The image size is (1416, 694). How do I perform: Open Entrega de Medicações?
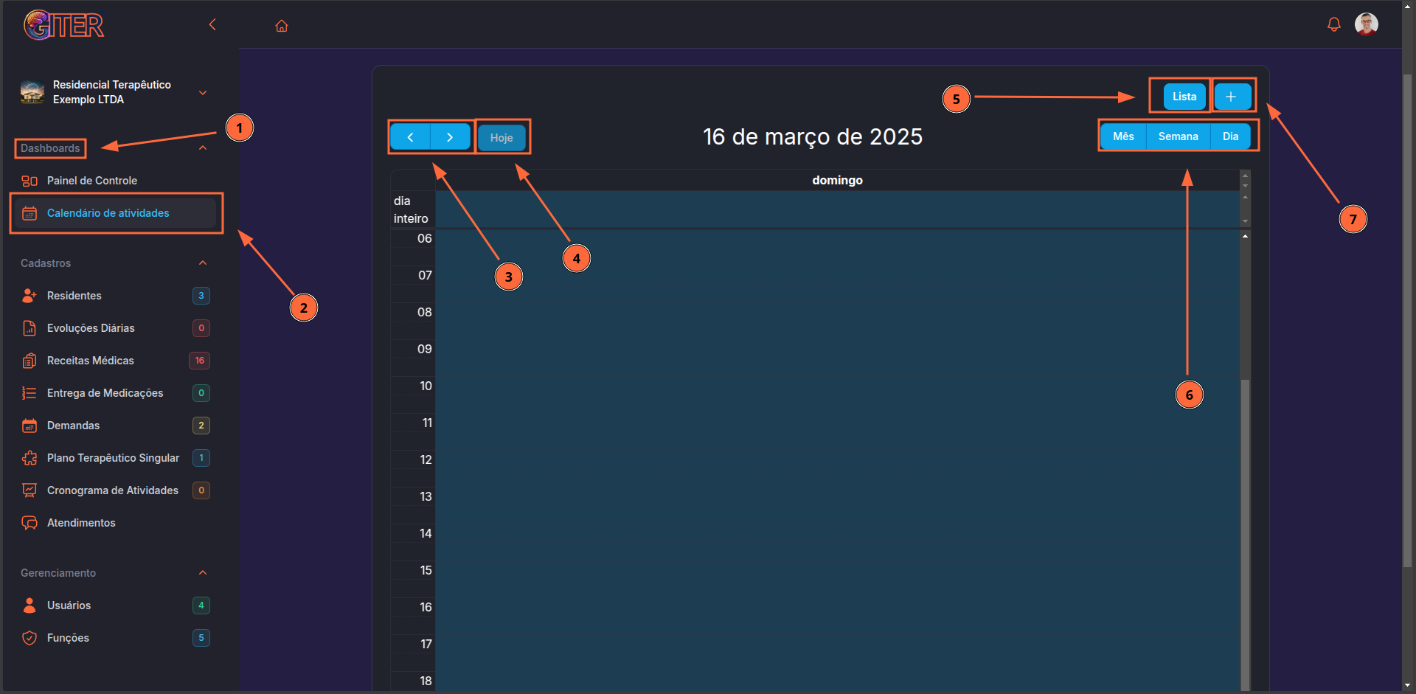coord(105,393)
